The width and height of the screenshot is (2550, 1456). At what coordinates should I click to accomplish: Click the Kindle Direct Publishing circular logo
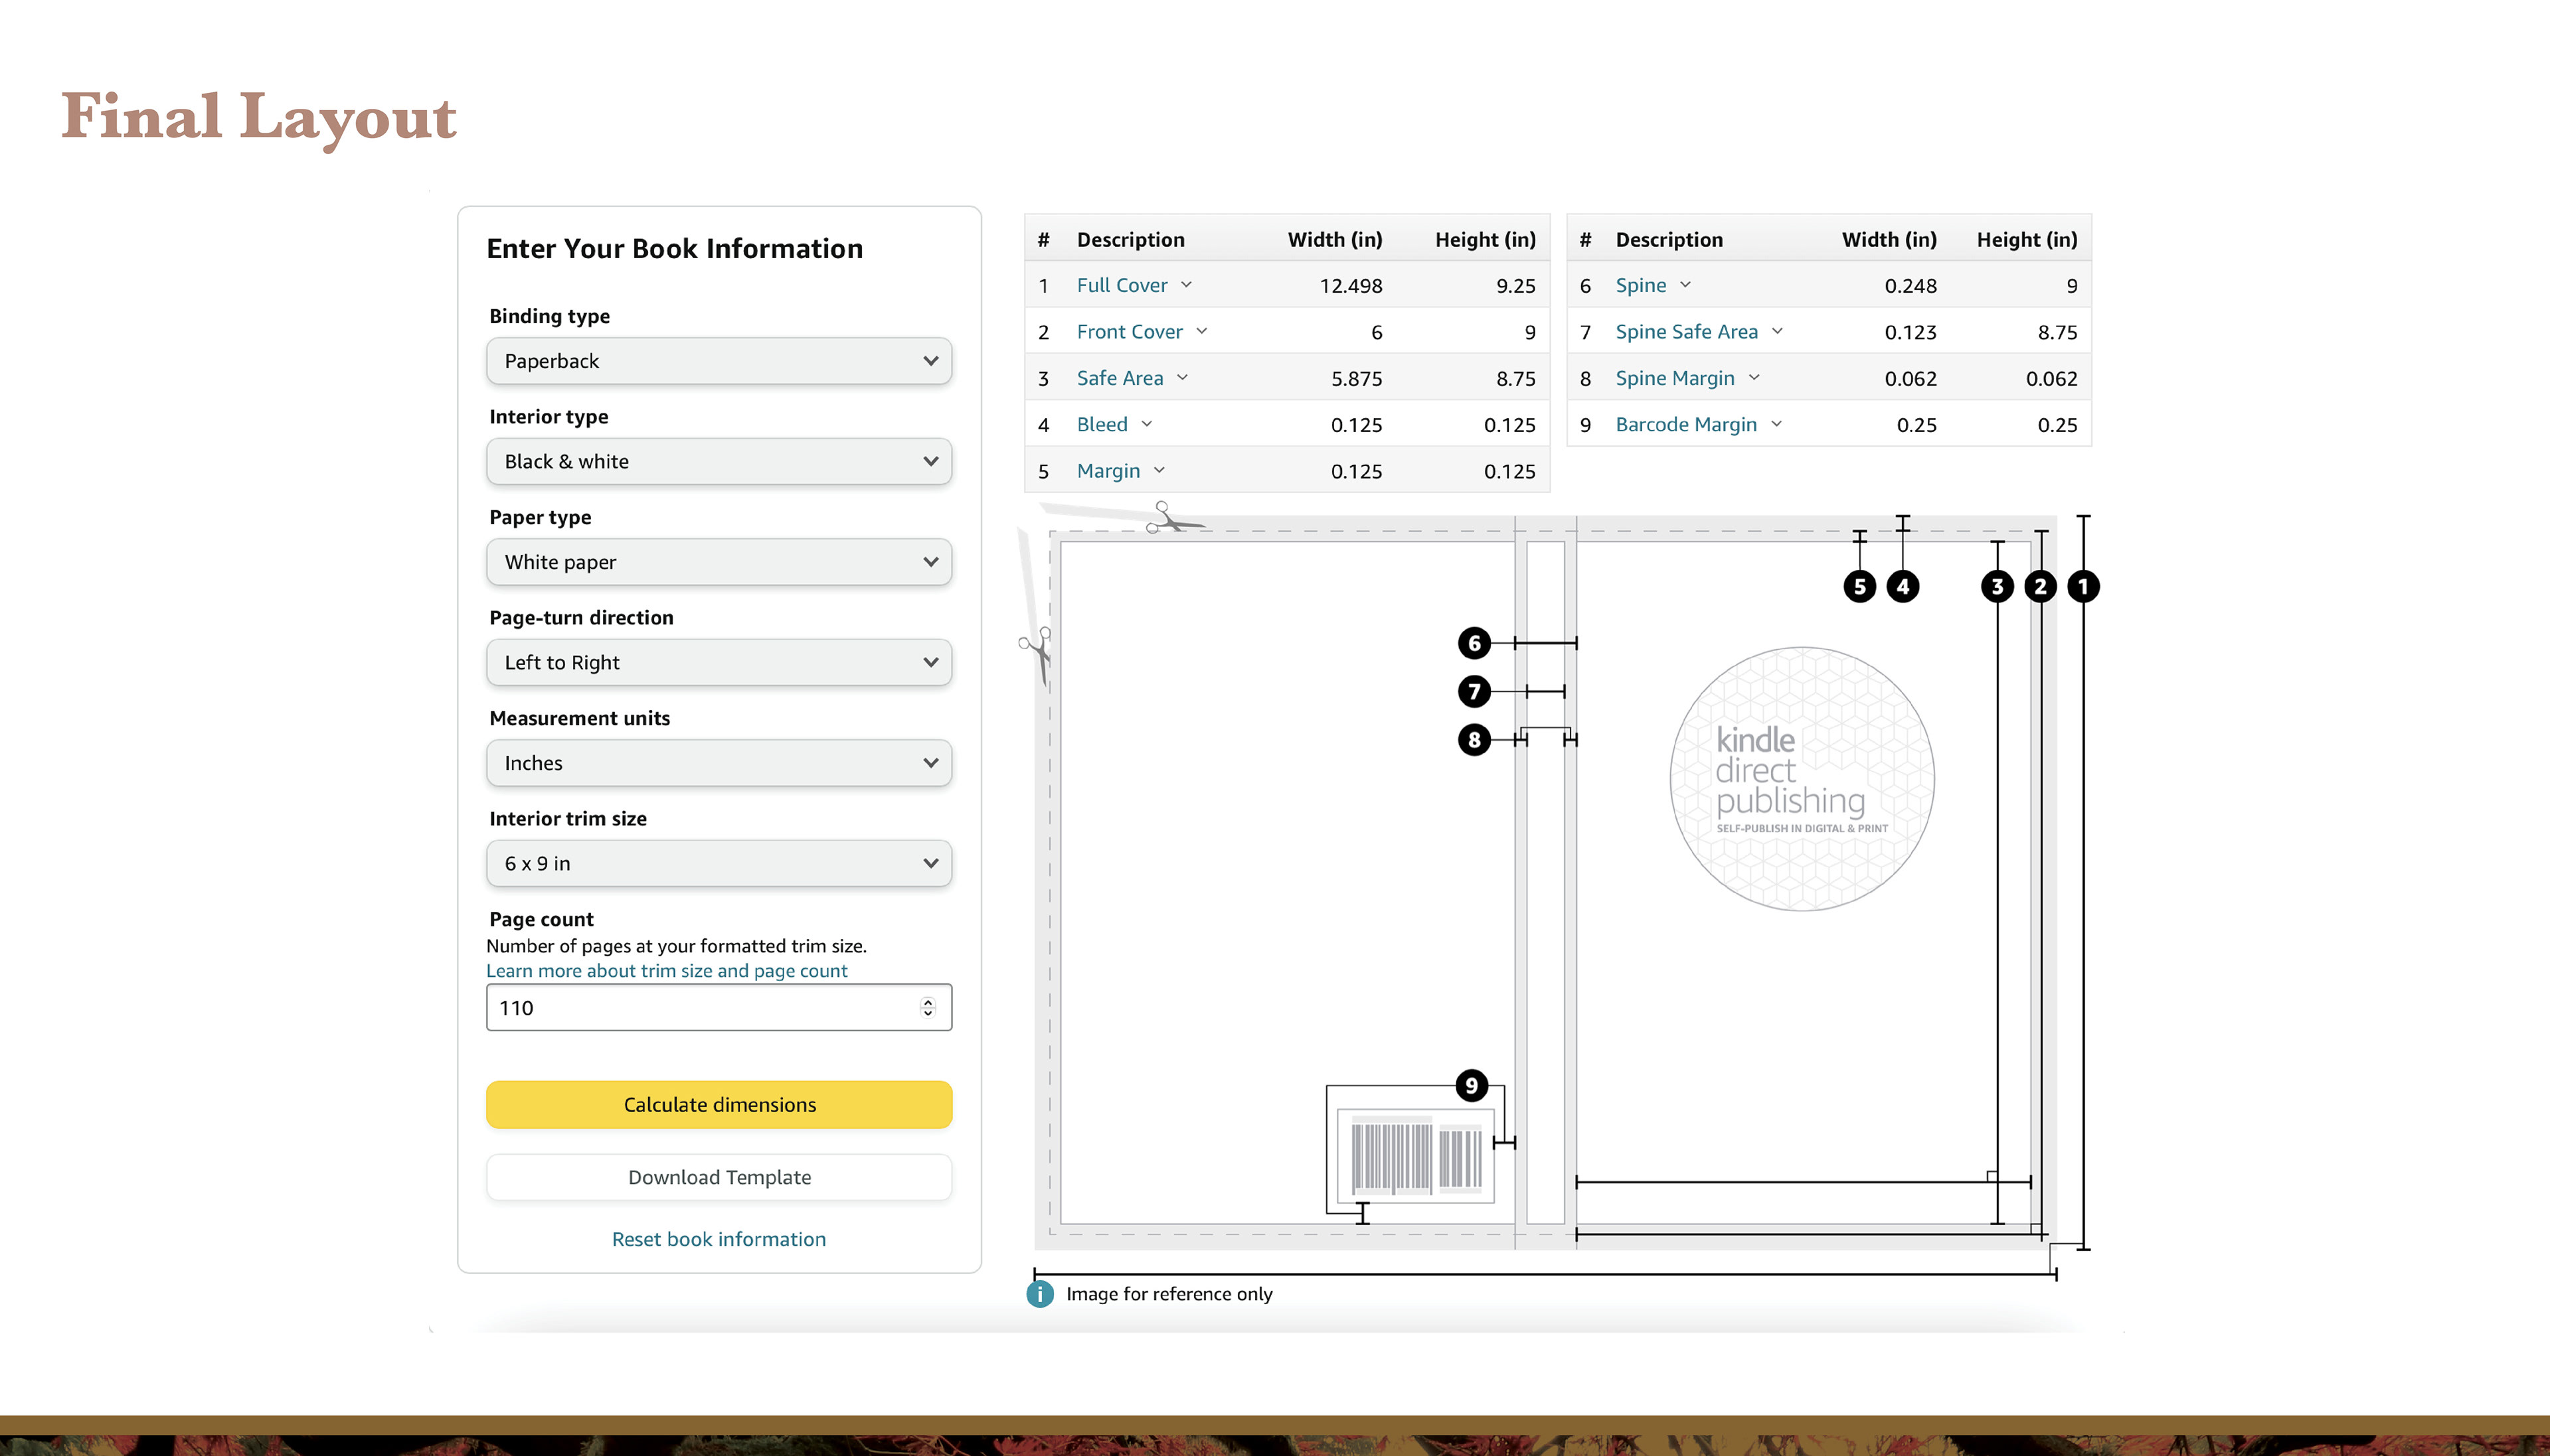1802,779
